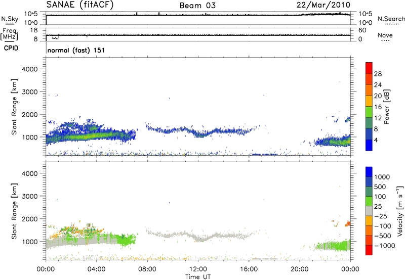Click the CPID label
The height and width of the screenshot is (280, 405).
coord(11,48)
